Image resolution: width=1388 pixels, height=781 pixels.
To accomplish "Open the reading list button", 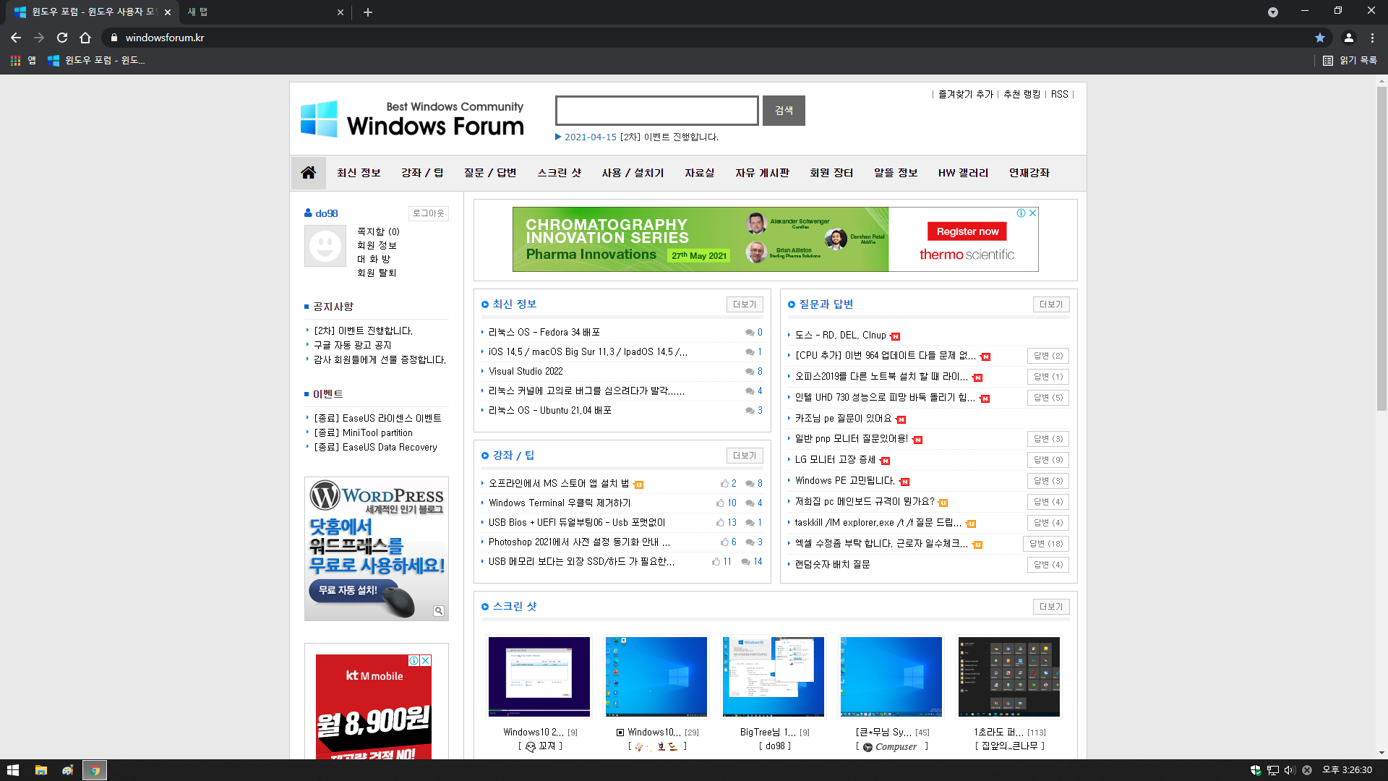I will [x=1350, y=61].
